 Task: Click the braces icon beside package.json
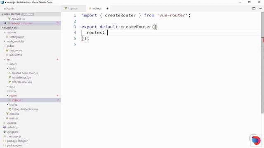pos(5,146)
